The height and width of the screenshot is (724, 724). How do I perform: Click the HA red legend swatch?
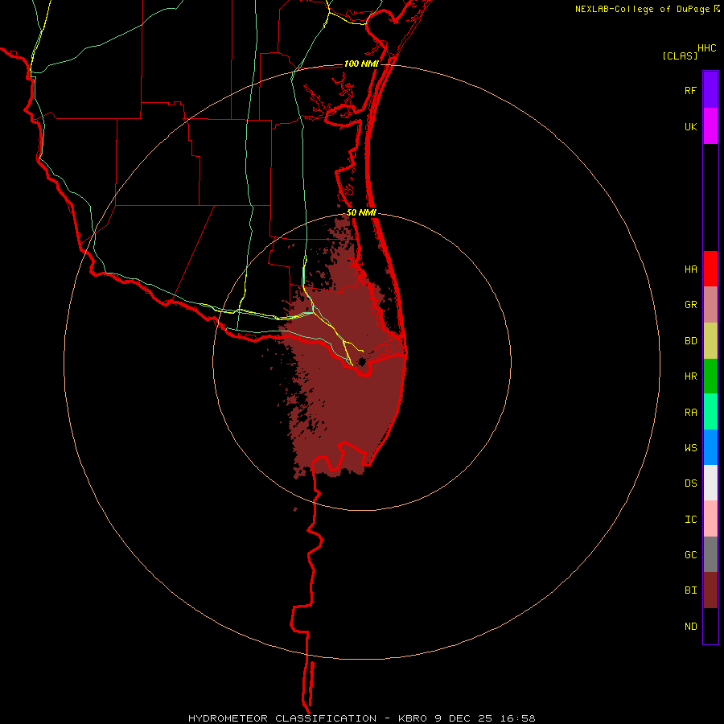(x=710, y=269)
